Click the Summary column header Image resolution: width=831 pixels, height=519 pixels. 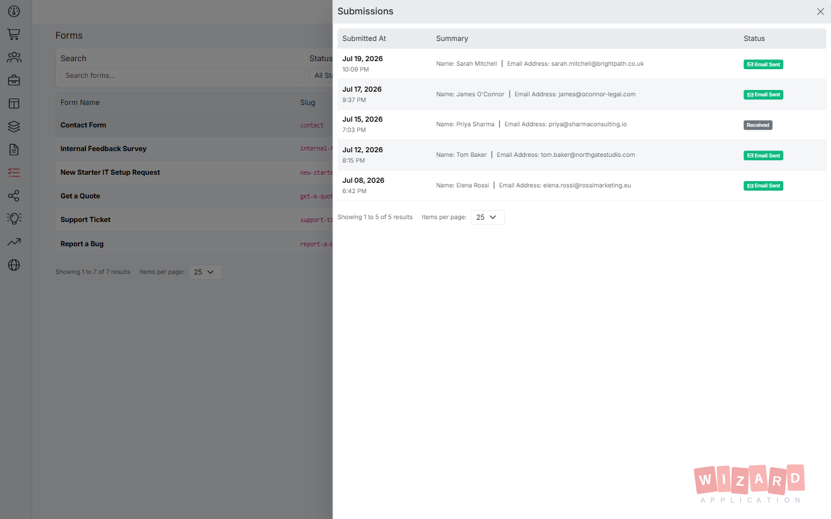tap(452, 39)
